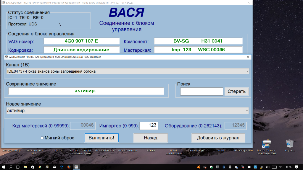Open Microsoft Edge from the taskbar

62,167
